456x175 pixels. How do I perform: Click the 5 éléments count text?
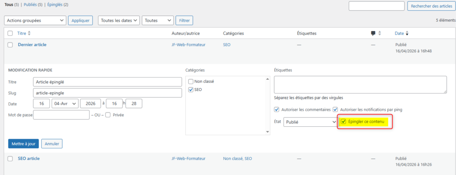(446, 20)
